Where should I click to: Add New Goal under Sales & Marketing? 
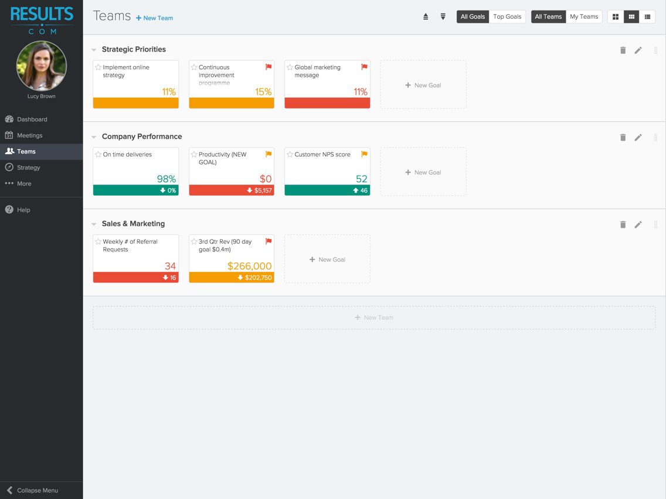tap(328, 259)
